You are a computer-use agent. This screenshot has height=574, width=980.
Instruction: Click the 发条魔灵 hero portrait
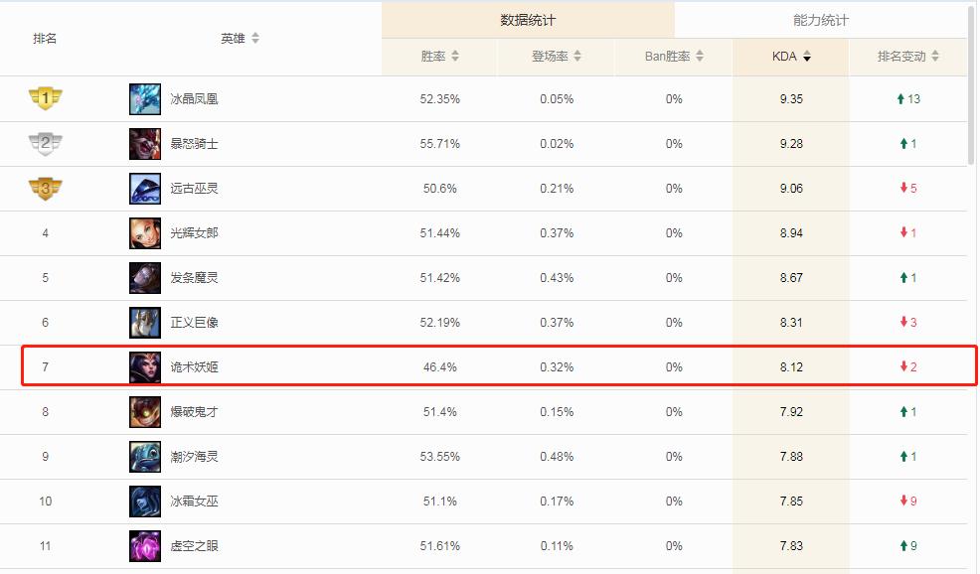coord(145,278)
